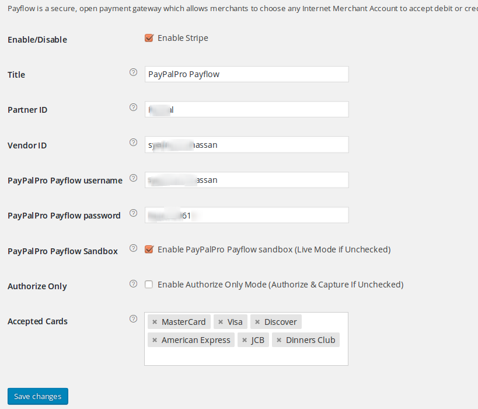Viewport: 478px width, 409px height.
Task: Enable Authorize Only Mode checkbox
Action: pyautogui.click(x=149, y=285)
